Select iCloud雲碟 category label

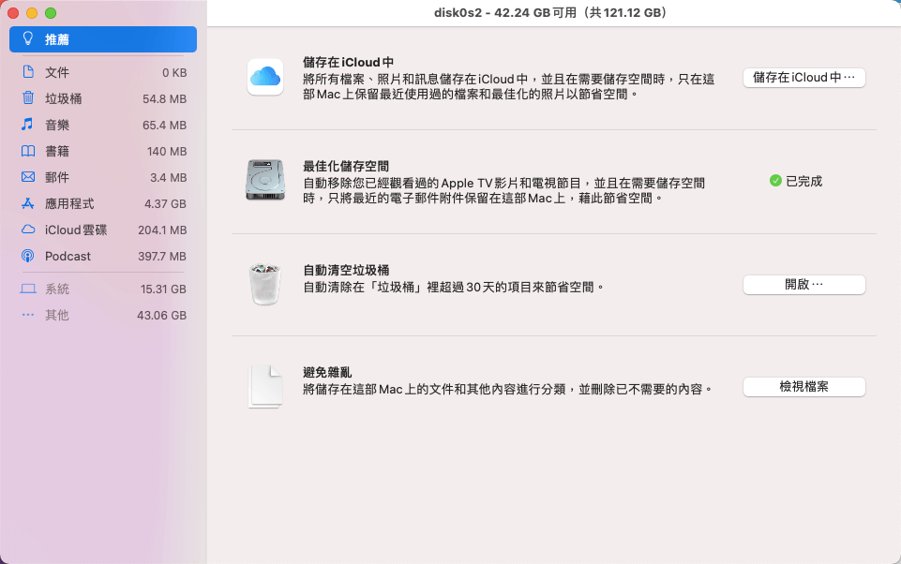point(76,230)
